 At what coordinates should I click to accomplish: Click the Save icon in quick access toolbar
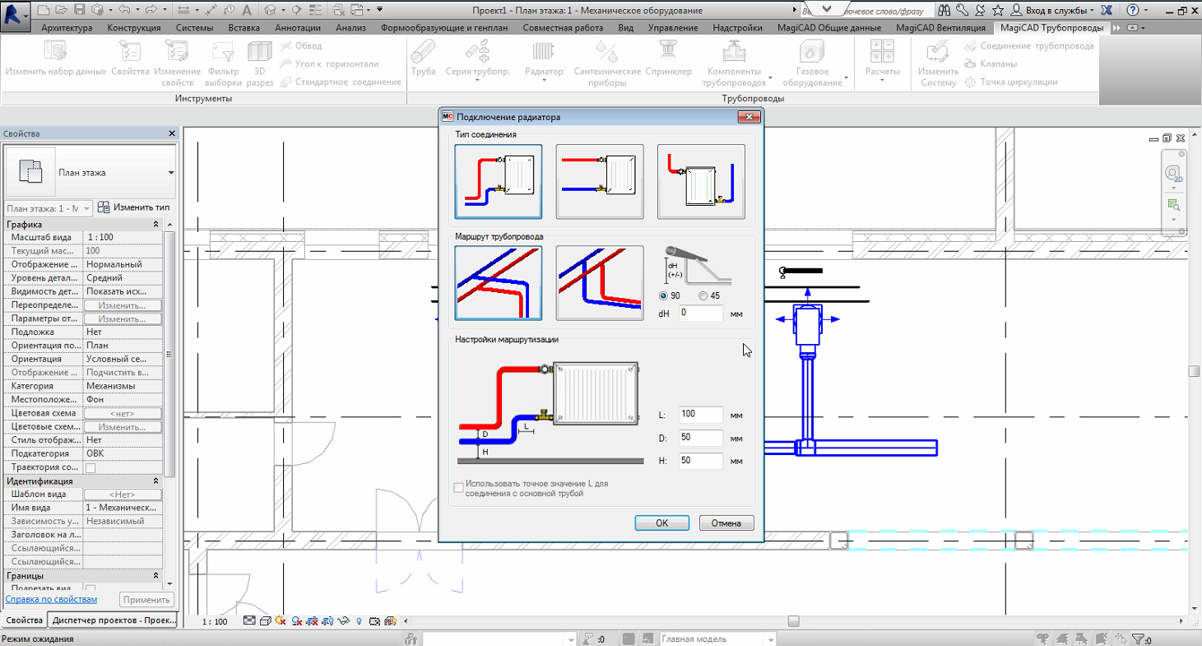(80, 10)
